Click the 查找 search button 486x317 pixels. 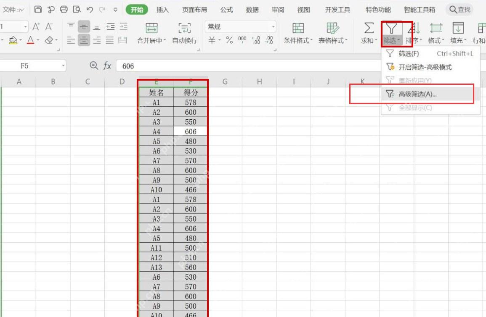[x=460, y=10]
